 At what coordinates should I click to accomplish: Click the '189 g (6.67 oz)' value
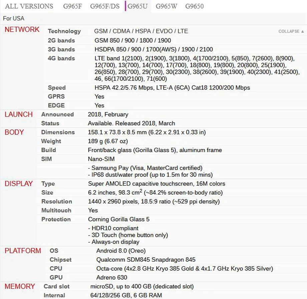click(x=108, y=141)
